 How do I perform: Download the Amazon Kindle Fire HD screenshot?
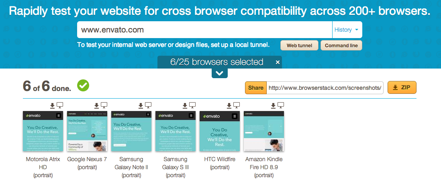click(x=273, y=105)
